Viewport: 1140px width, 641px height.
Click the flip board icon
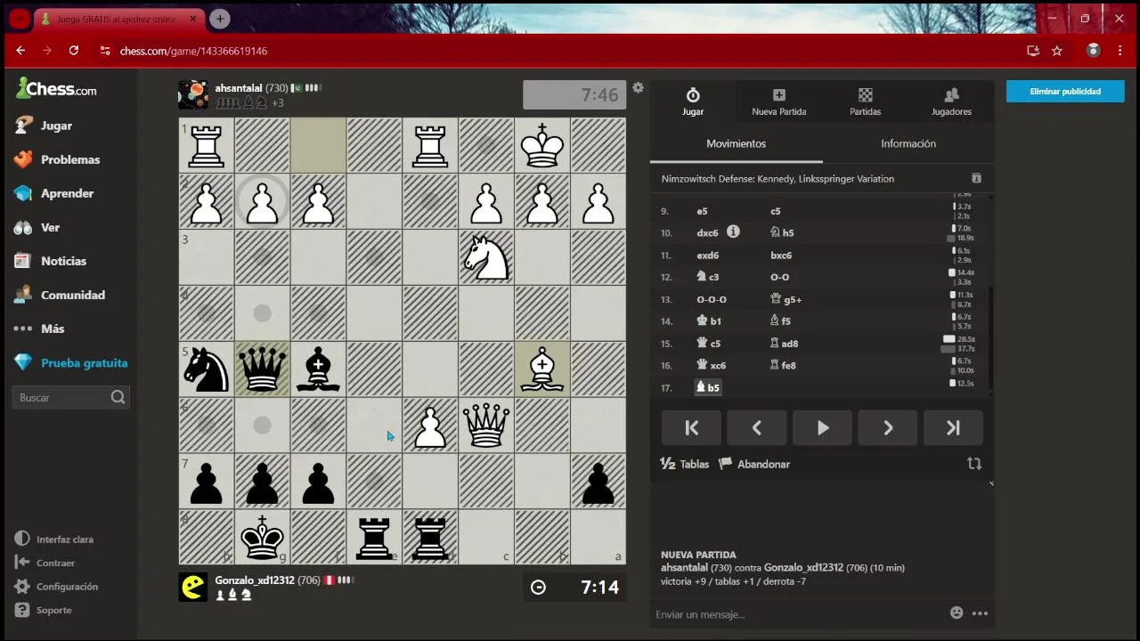click(974, 464)
